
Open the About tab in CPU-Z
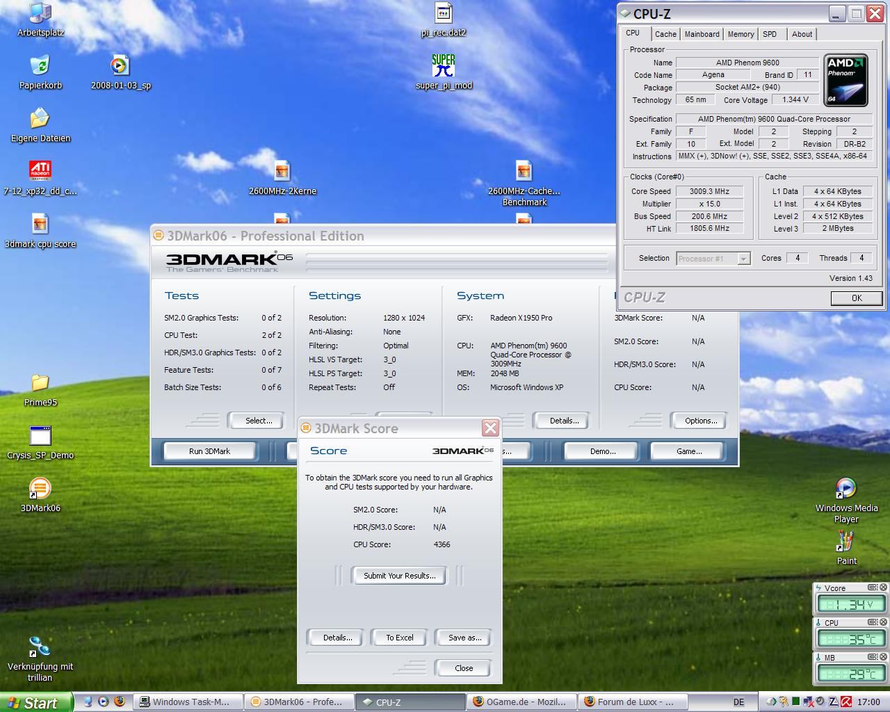pos(802,34)
